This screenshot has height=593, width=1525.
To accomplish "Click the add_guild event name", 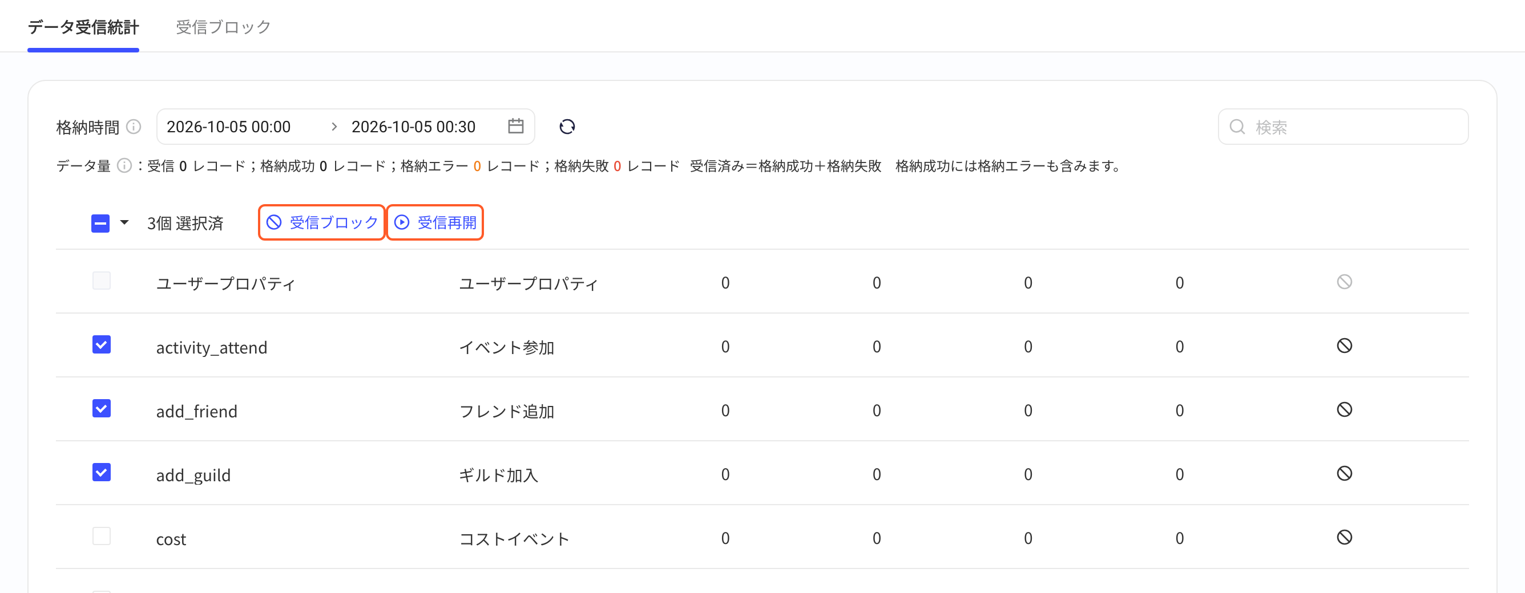I will [x=193, y=475].
